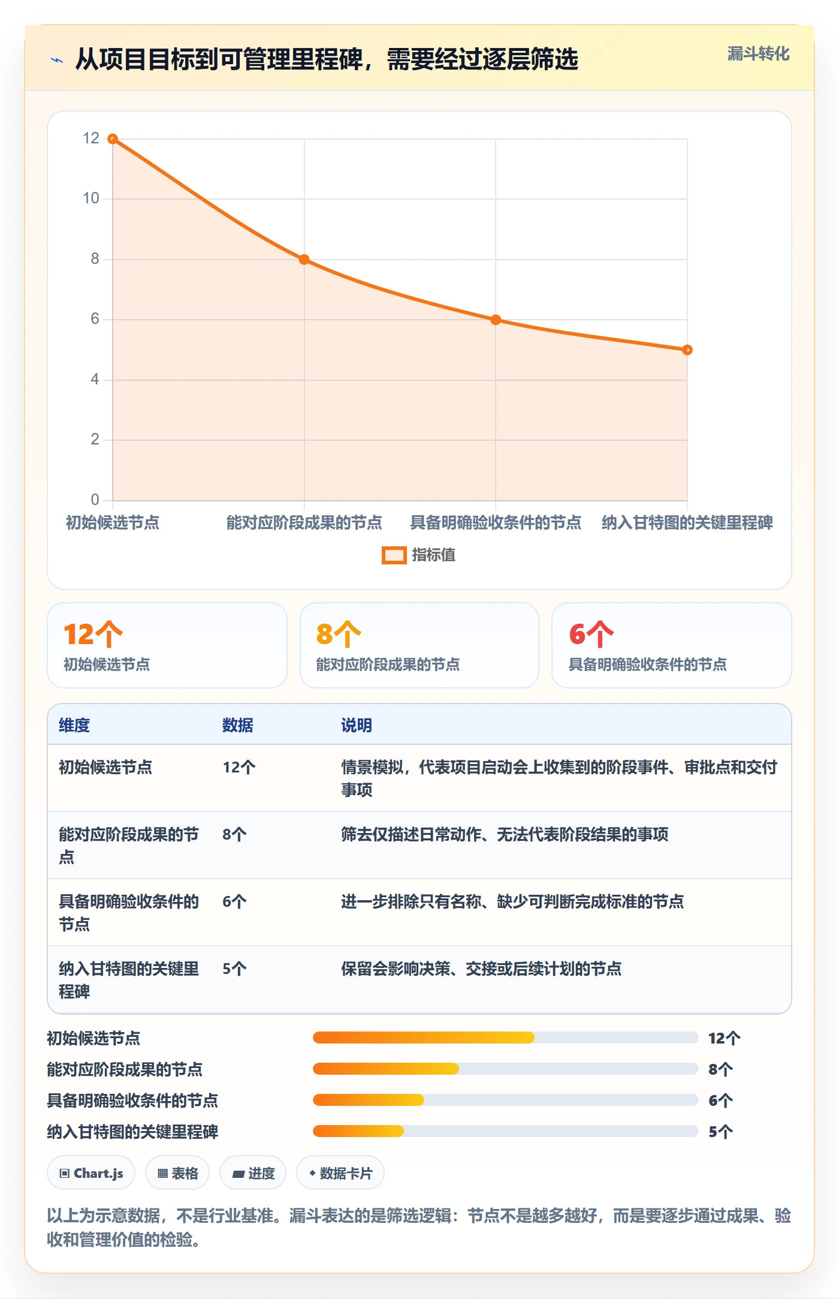Click x-axis label 纳入甘特图的关键里程碑 under chart
The height and width of the screenshot is (1299, 839).
(x=687, y=522)
